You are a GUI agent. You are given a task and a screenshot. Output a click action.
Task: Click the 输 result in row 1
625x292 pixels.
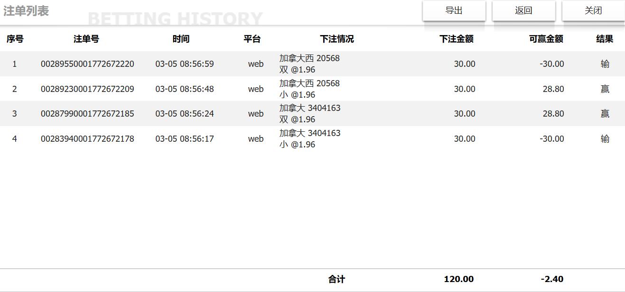click(x=605, y=64)
